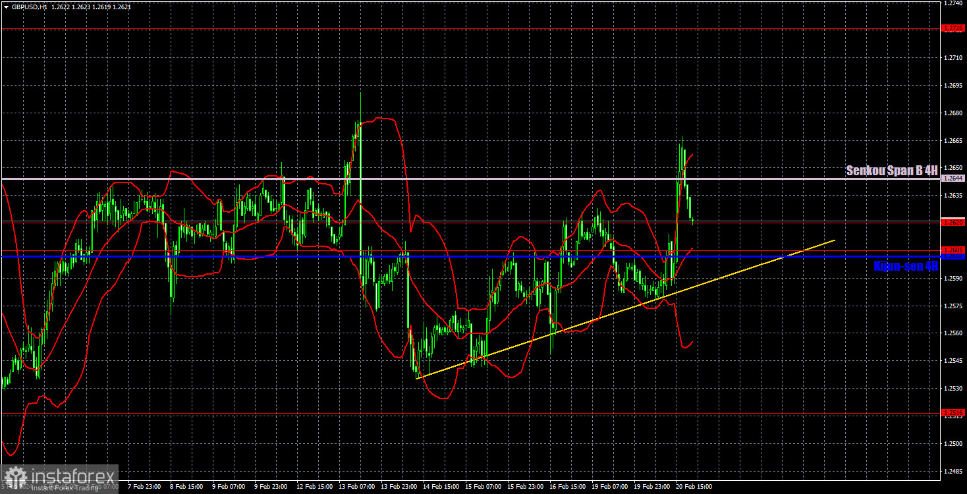Viewport: 967px width, 494px height.
Task: Click the 9 Feb 07:00 time label
Action: [x=229, y=487]
